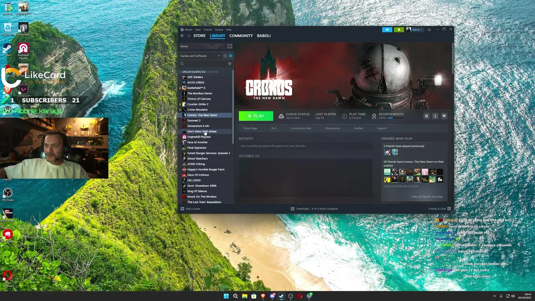Select Happy's Humble Burger Farm

[206, 169]
